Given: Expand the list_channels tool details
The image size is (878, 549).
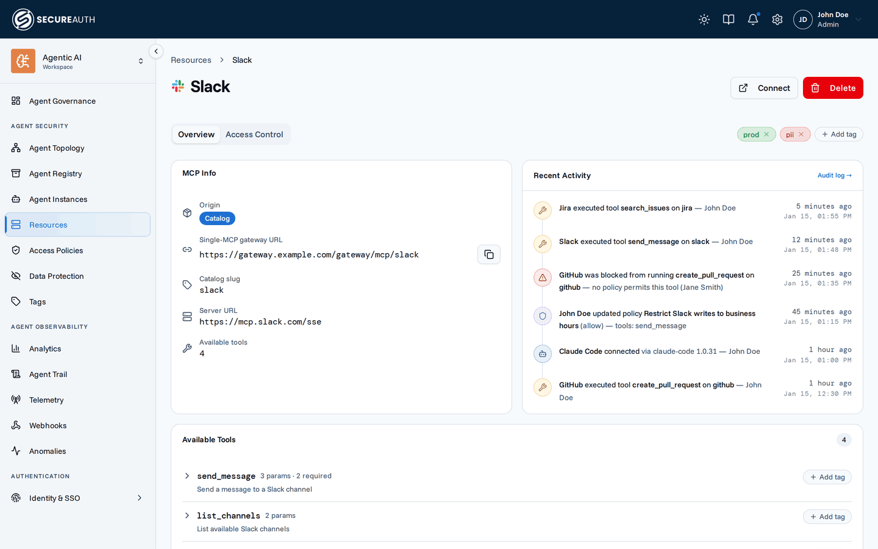Looking at the screenshot, I should click(x=187, y=515).
